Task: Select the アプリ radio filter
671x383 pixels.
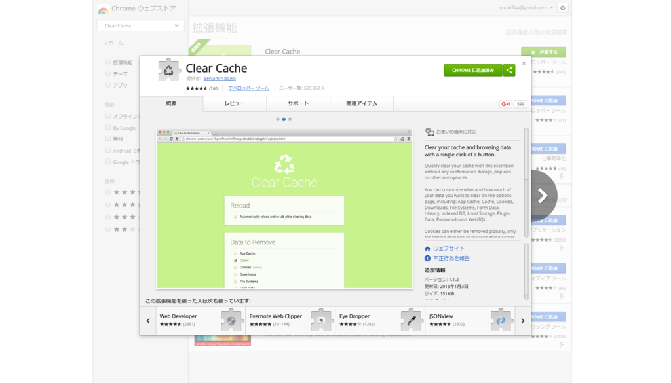Action: coord(108,85)
